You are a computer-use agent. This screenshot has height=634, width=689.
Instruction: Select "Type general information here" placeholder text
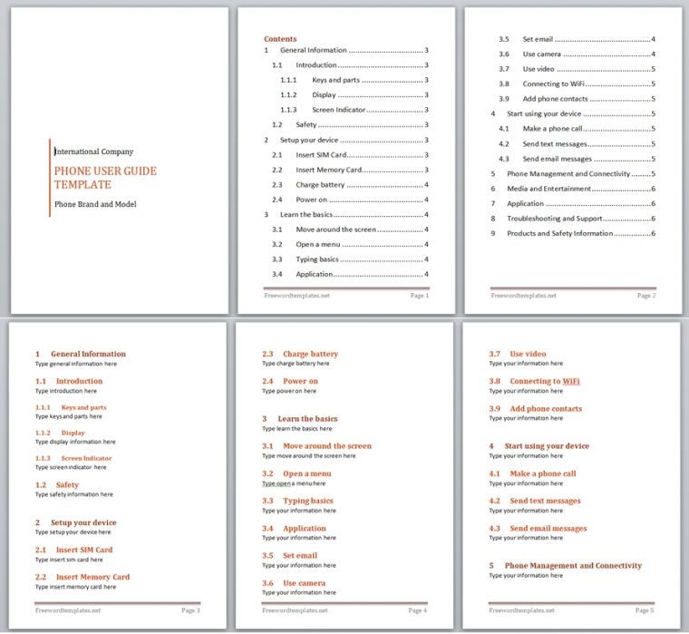point(76,364)
